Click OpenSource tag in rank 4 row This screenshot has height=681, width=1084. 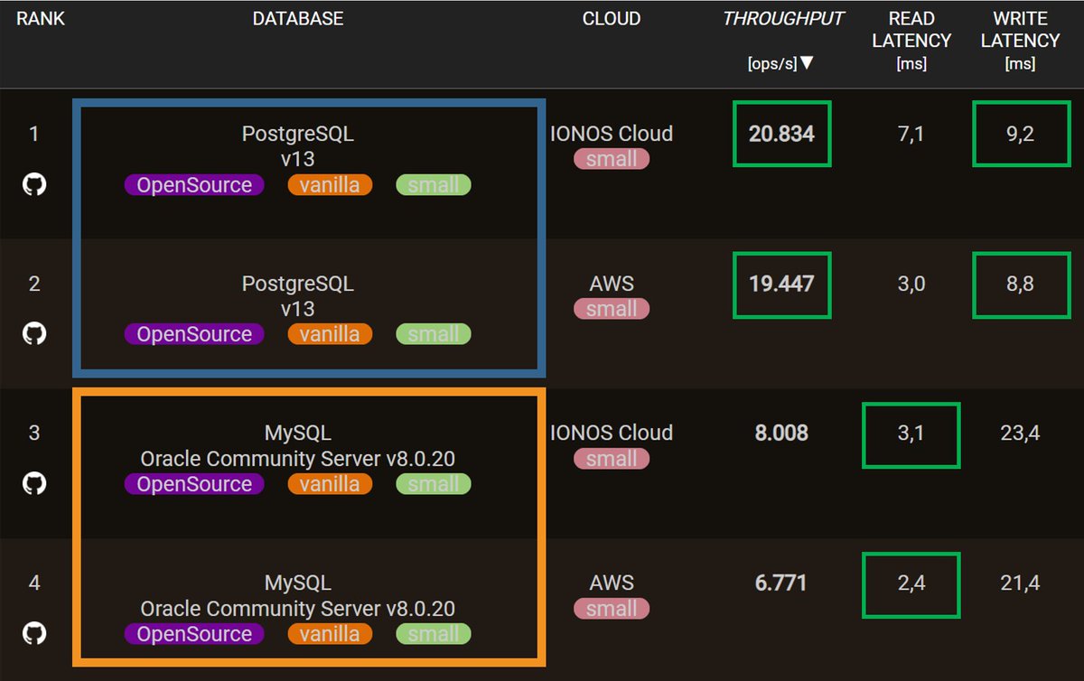point(194,634)
